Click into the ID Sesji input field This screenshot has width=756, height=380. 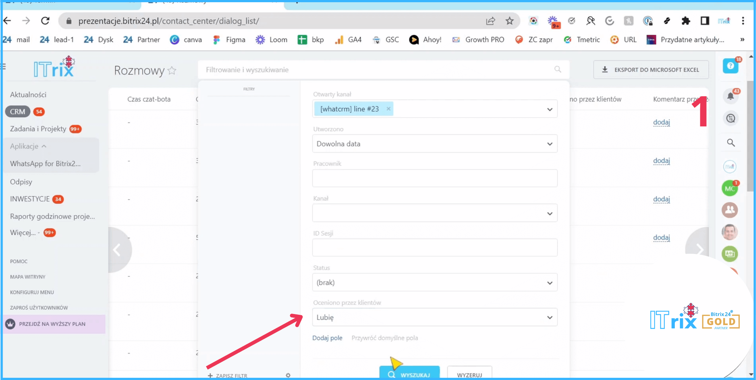(x=434, y=248)
